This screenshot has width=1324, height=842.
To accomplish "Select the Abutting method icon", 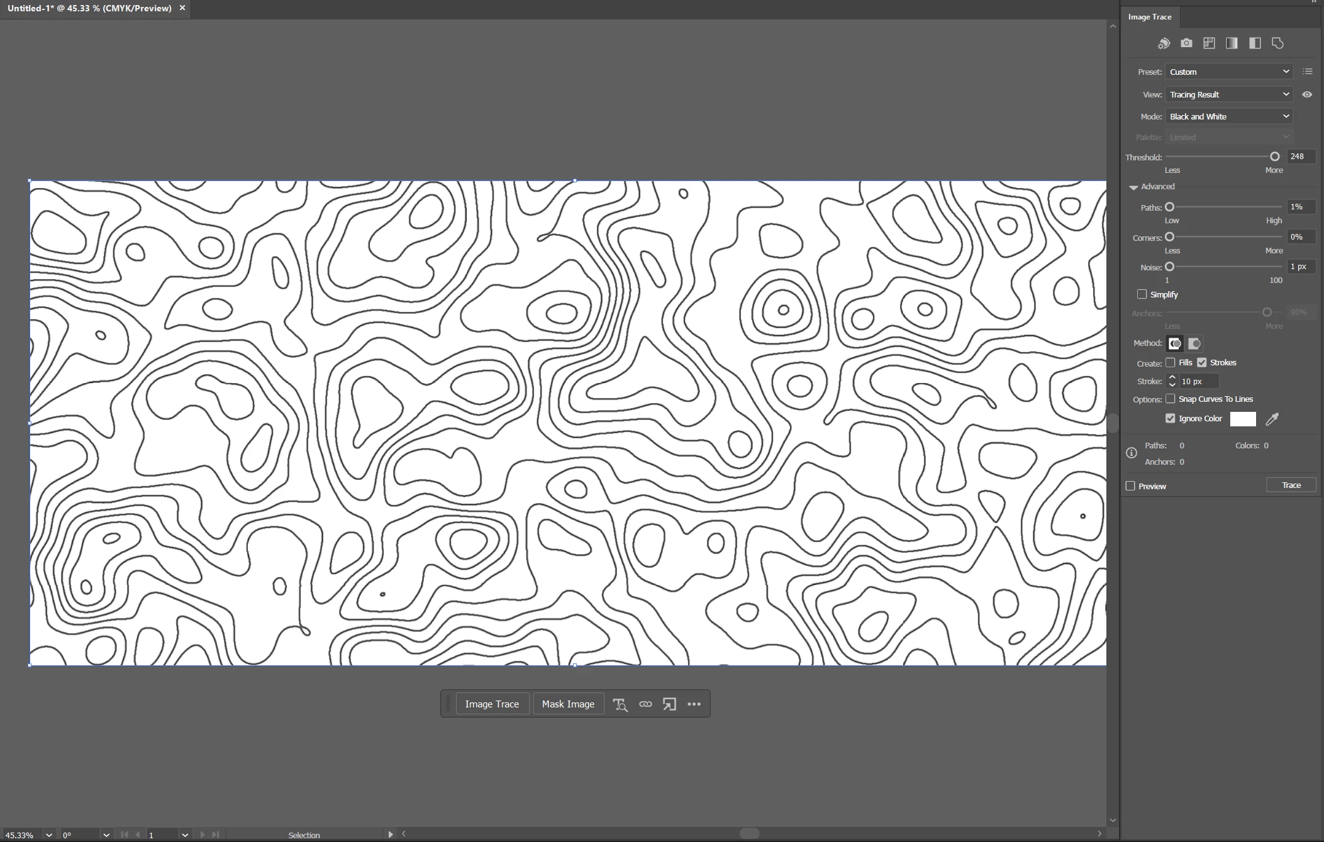I will (1174, 343).
